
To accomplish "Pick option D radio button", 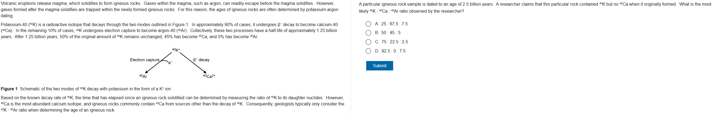I will [x=368, y=51].
